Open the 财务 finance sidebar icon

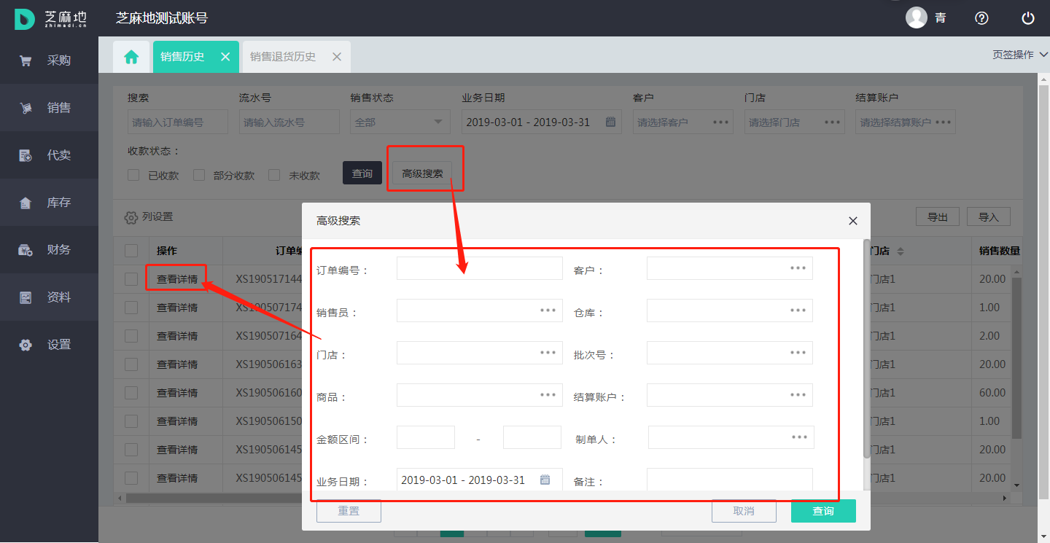(26, 250)
